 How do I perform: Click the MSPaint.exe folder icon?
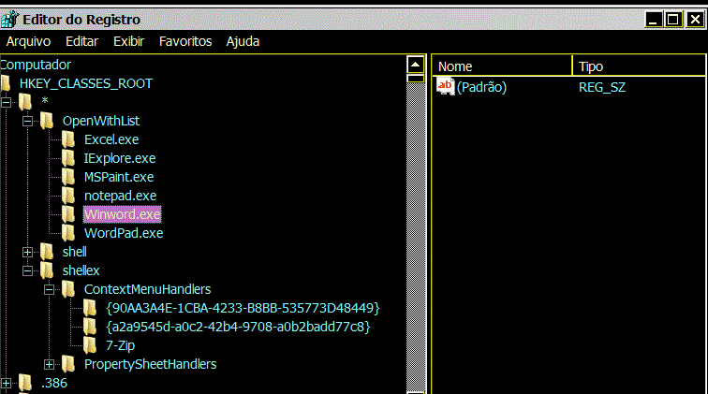[x=68, y=177]
